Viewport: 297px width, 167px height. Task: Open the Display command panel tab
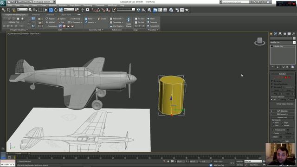[289, 34]
